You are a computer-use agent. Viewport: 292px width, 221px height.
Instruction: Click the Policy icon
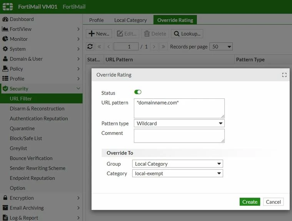click(x=5, y=69)
